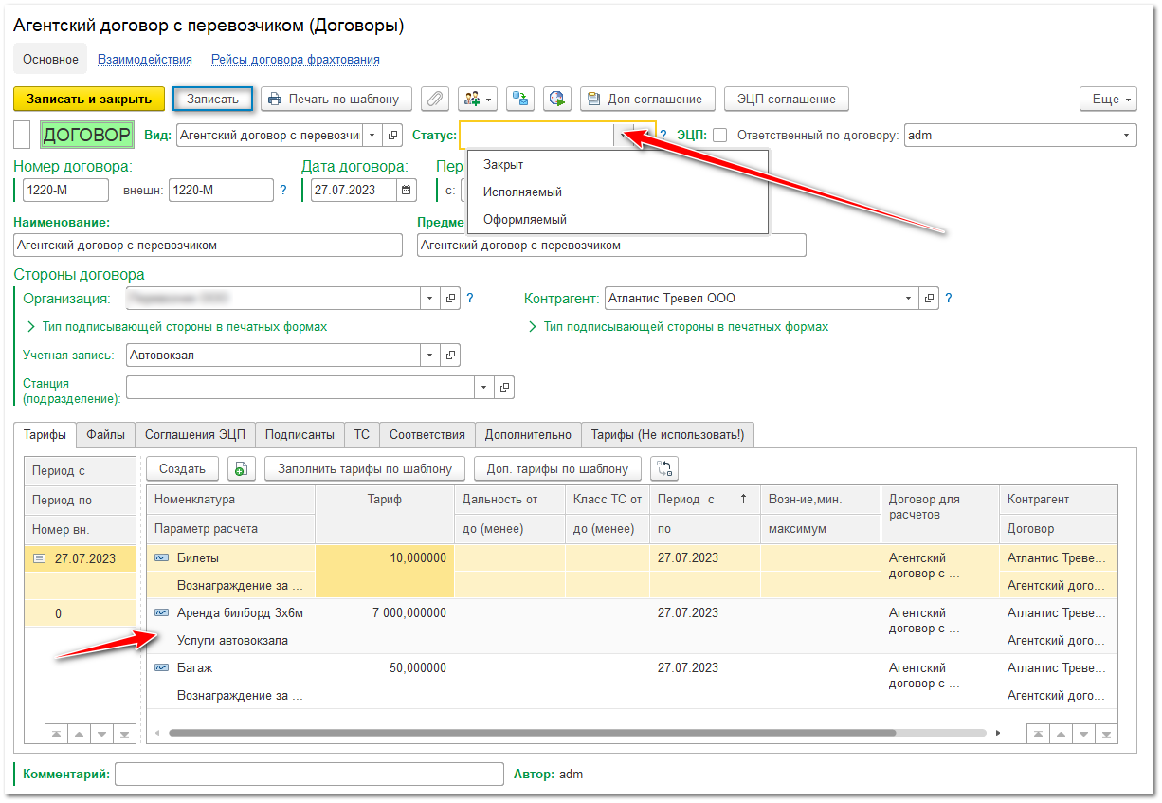Image resolution: width=1162 pixels, height=803 pixels.
Task: Click the question mark next to Контрагент
Action: point(949,299)
